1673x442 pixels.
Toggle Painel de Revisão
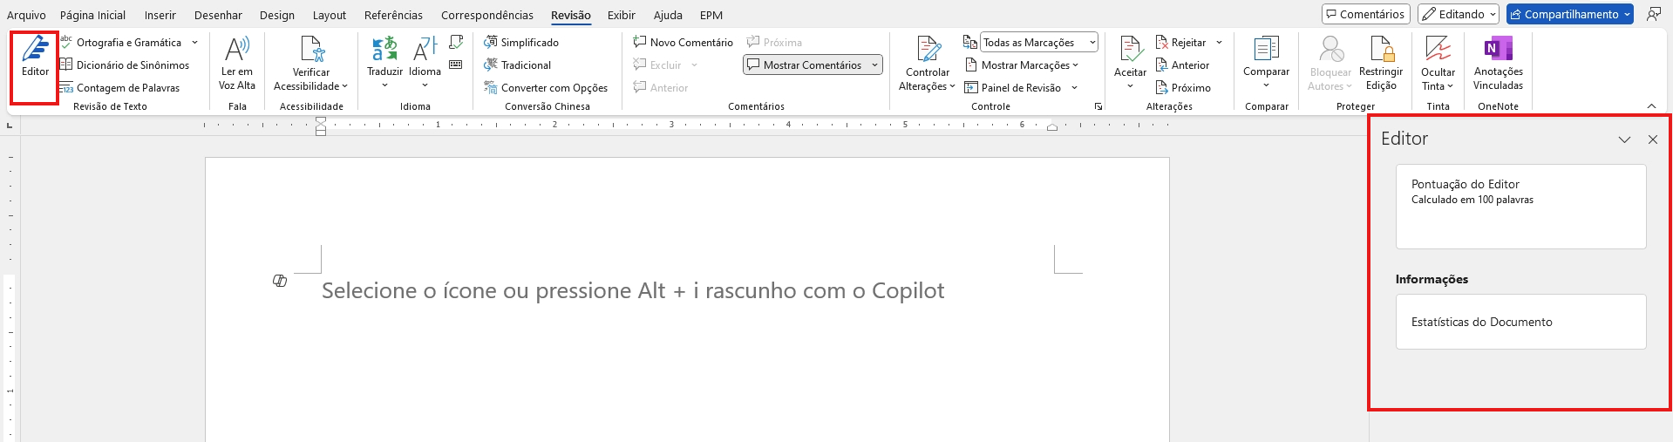point(1013,87)
